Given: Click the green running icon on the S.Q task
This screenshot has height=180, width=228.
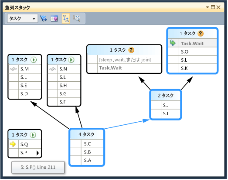Looking at the screenshot, I should pos(33,135).
